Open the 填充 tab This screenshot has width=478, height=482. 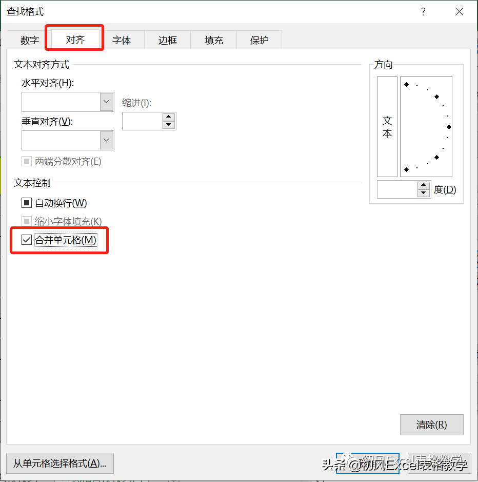pyautogui.click(x=214, y=40)
